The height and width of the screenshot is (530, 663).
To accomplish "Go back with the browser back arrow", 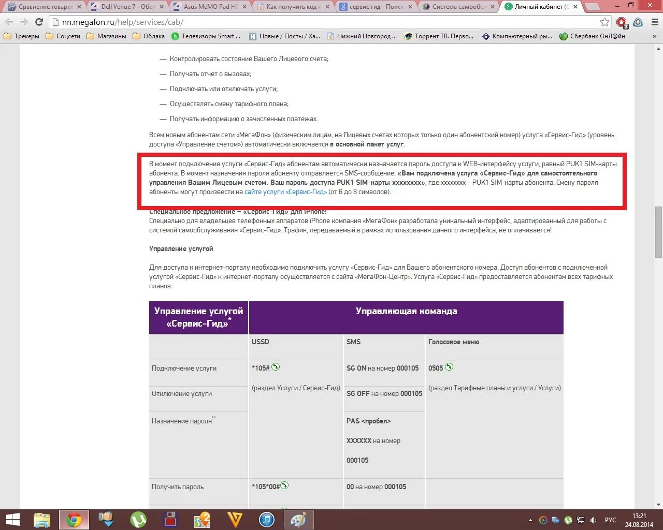I will click(9, 22).
